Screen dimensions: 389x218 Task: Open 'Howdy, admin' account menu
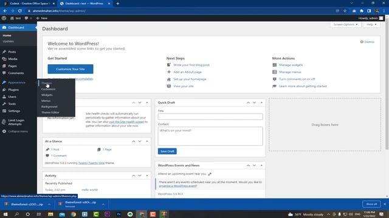click(371, 18)
